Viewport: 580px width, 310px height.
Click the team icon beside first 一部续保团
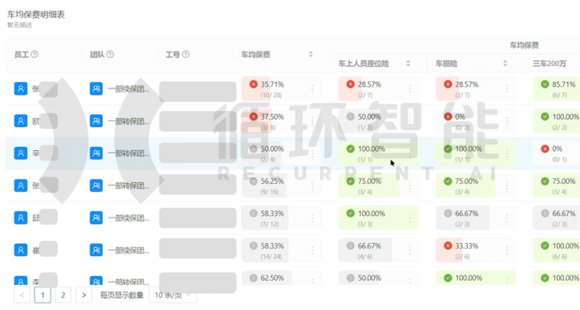[x=96, y=89]
